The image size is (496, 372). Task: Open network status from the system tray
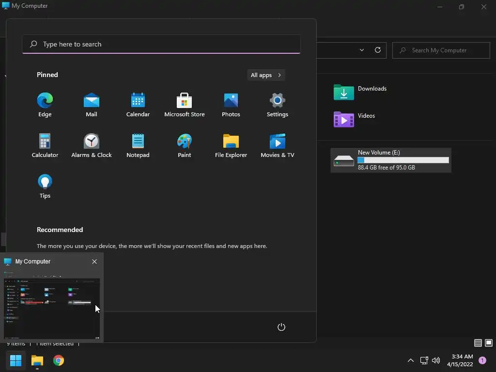[424, 360]
